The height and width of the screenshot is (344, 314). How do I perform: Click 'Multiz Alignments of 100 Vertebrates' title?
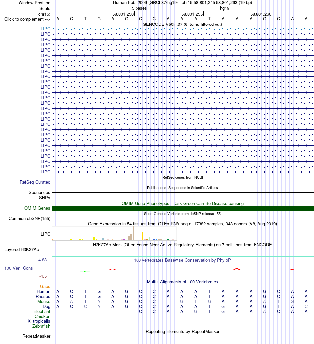(182, 282)
